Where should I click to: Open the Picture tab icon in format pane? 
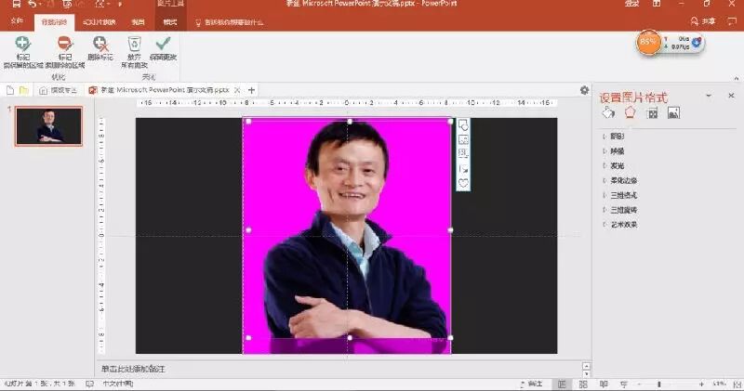coord(673,112)
